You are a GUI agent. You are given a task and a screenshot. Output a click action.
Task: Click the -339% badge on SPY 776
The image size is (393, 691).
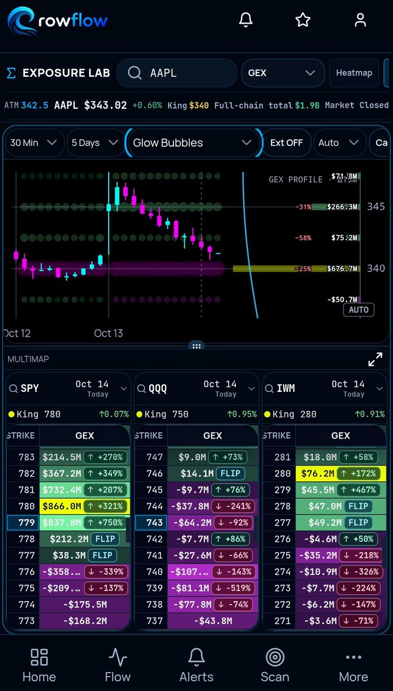pos(106,572)
